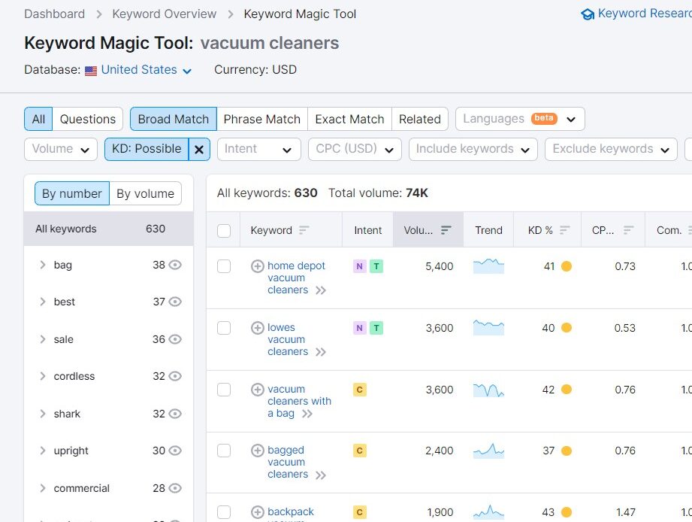Toggle eye icon for 'best' group
The height and width of the screenshot is (522, 692).
(175, 302)
